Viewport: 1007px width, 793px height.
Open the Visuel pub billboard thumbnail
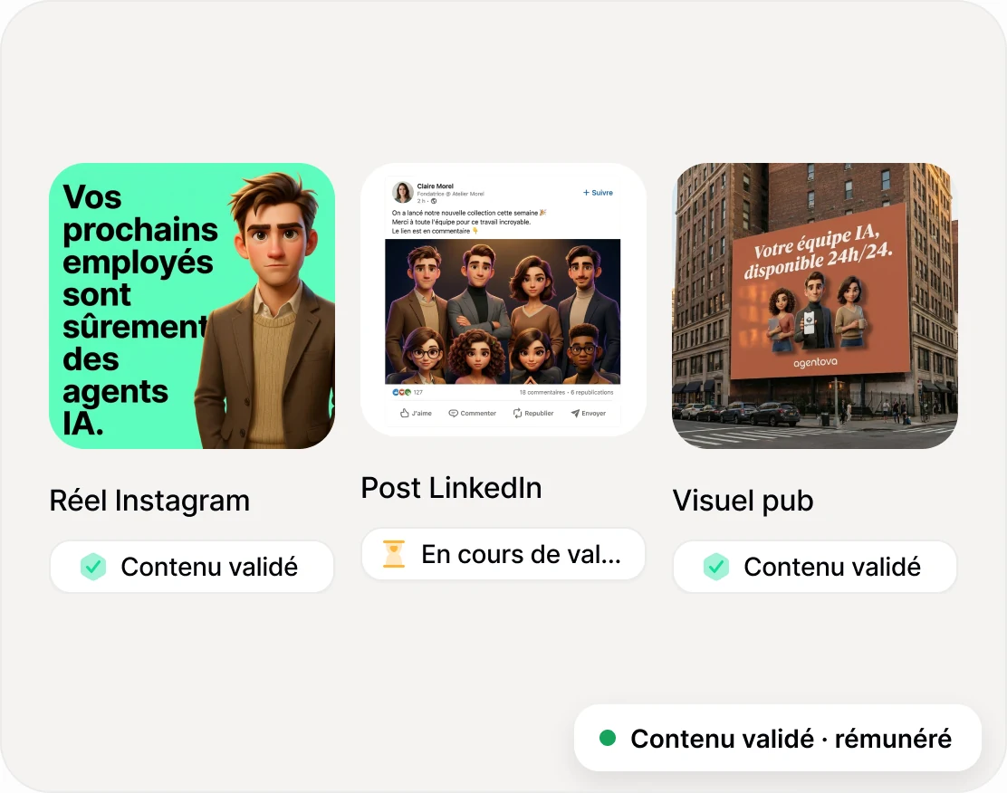point(815,306)
